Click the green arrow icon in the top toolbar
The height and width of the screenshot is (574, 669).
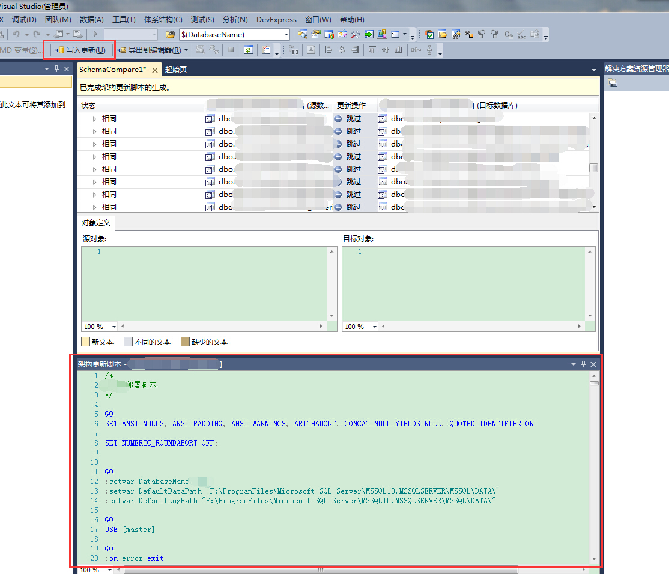pos(368,34)
